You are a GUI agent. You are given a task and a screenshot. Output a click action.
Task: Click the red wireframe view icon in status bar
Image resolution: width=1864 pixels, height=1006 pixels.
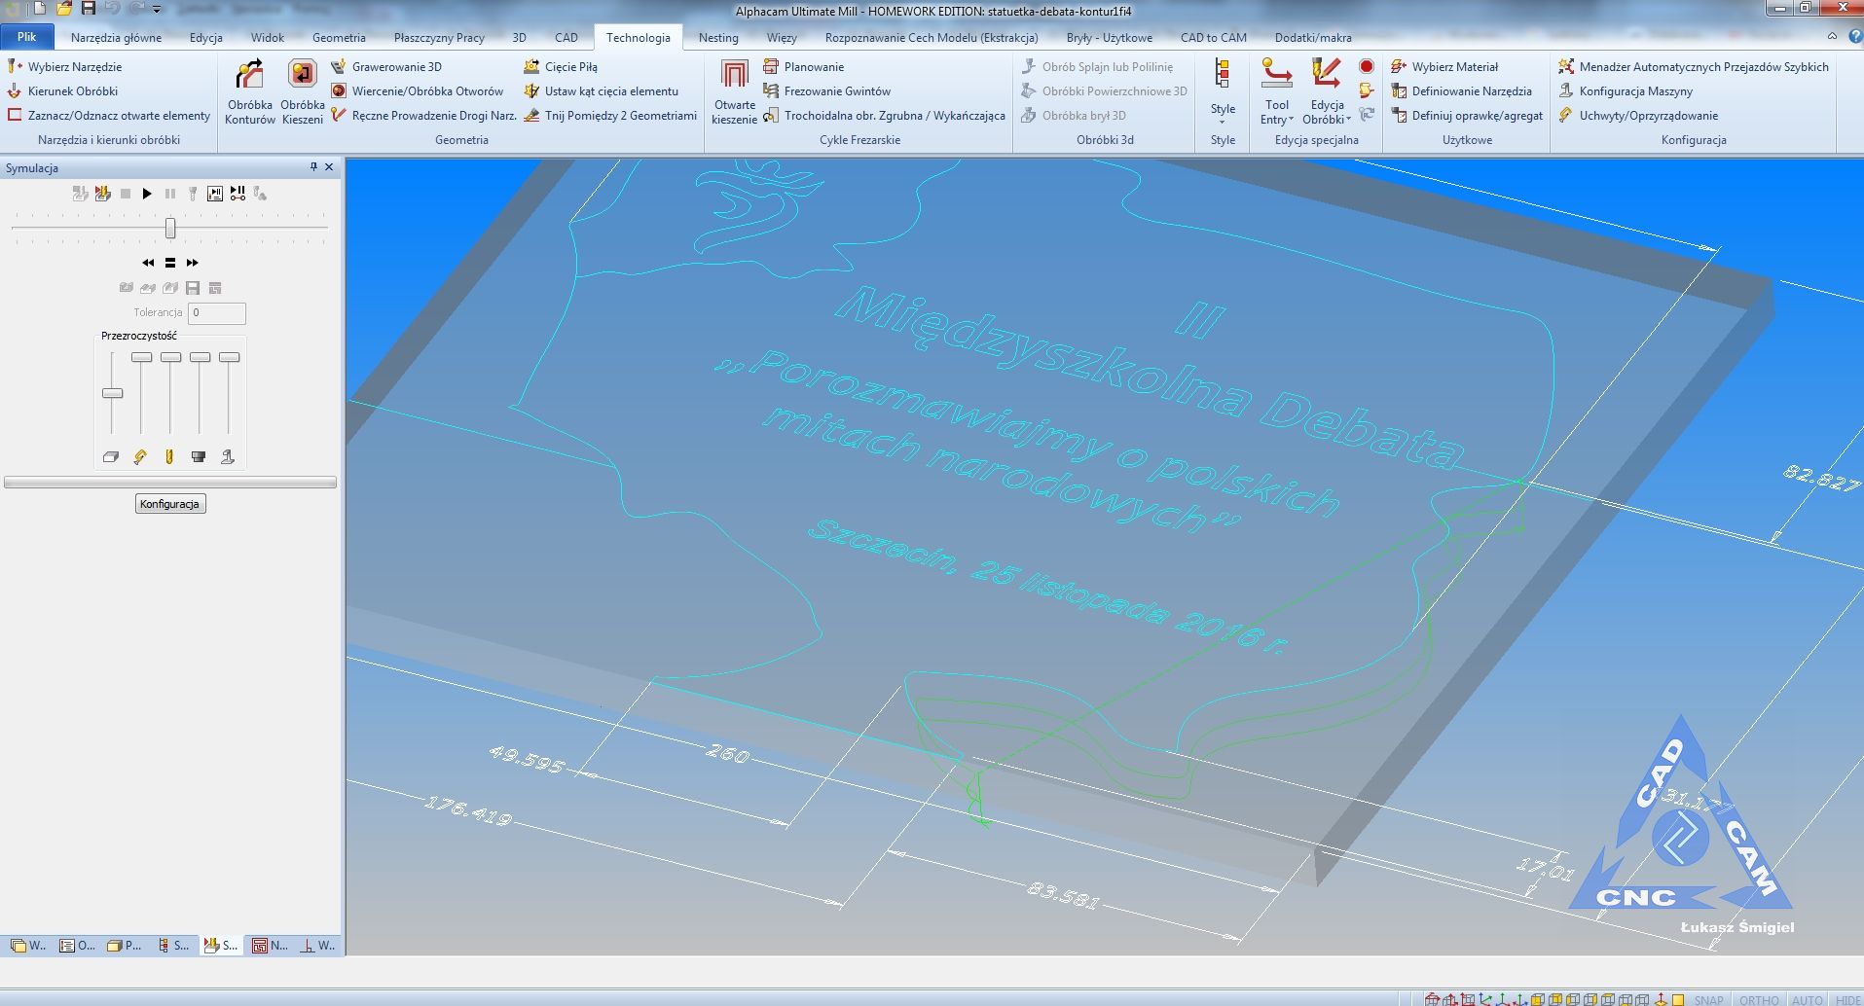tap(1433, 998)
